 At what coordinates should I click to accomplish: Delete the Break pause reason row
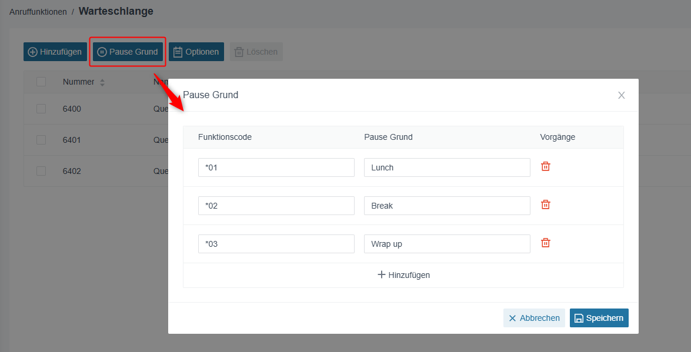coord(546,205)
